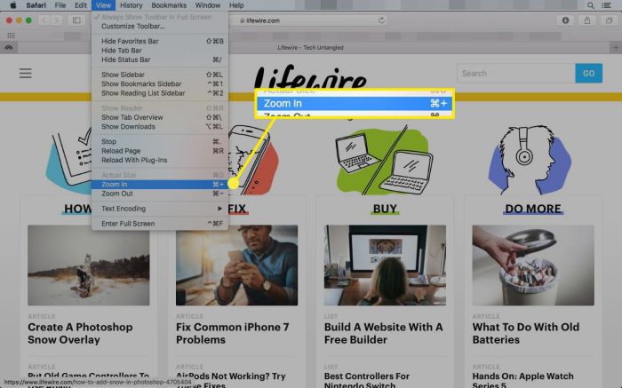Open Fix Common iPhone 7 Problems article
The height and width of the screenshot is (388, 622).
pyautogui.click(x=233, y=333)
